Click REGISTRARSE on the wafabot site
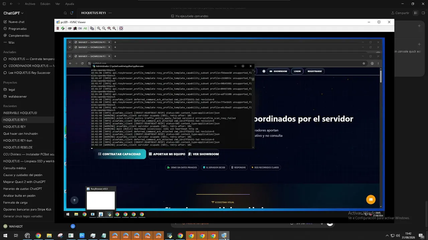The image size is (428, 240). pyautogui.click(x=315, y=71)
